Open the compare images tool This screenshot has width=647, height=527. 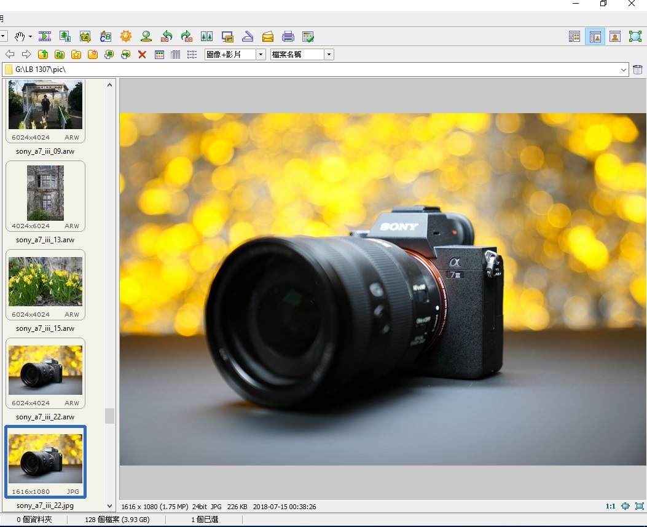click(206, 37)
